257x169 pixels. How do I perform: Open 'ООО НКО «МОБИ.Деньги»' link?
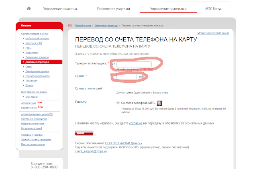point(123,143)
